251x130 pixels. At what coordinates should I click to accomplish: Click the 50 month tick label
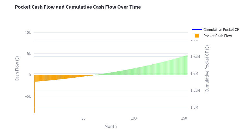click(83, 118)
